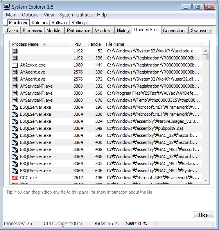This screenshot has height=230, width=219.
Task: Open the System Utilities menu
Action: pos(75,15)
